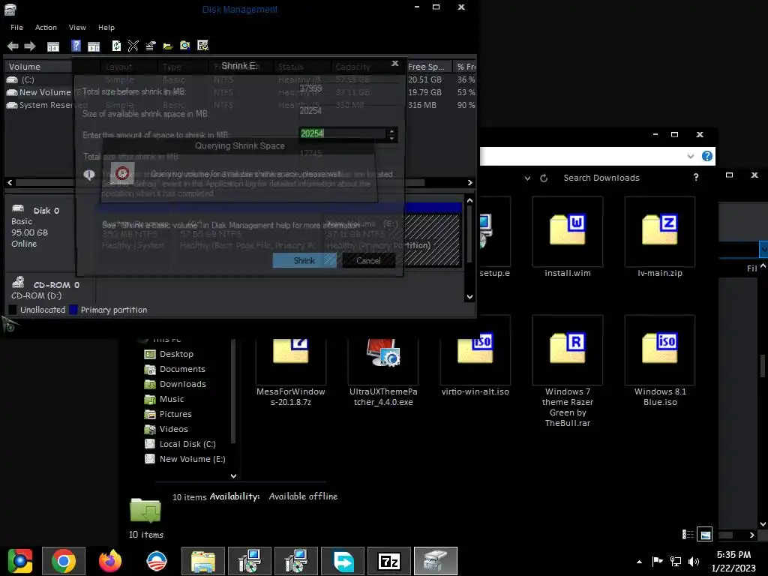Increase the shrink amount with the spinner up arrow
The height and width of the screenshot is (576, 768).
pos(391,130)
